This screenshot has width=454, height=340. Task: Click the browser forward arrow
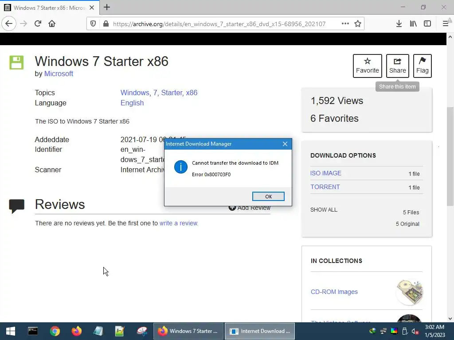coord(23,23)
